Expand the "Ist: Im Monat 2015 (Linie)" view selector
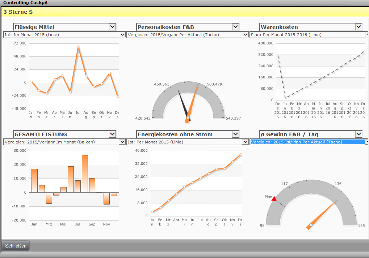The width and height of the screenshot is (369, 258). [122, 34]
